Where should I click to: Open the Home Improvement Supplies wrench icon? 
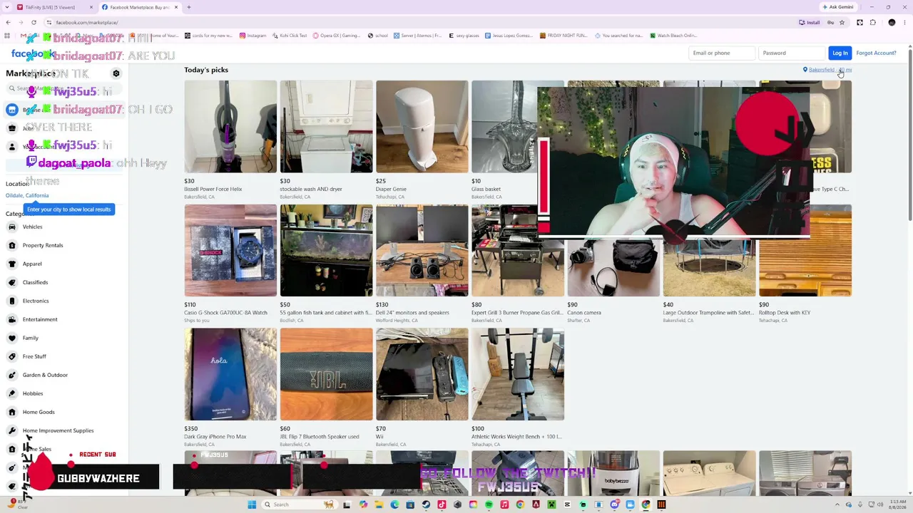tap(12, 430)
